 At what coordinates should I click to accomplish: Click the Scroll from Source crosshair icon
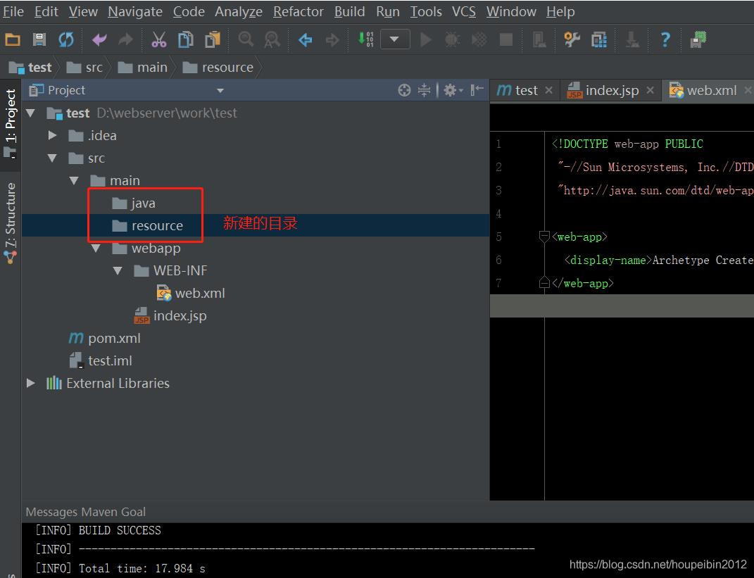click(x=404, y=90)
